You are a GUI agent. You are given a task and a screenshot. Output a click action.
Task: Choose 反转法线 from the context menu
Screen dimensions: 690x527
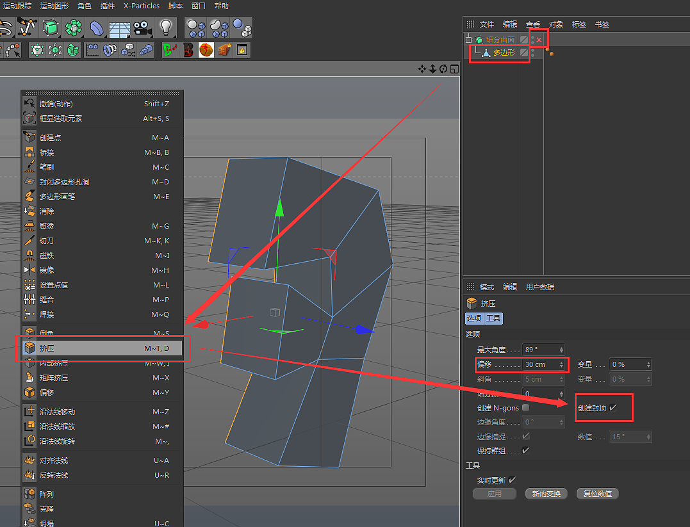pos(102,475)
